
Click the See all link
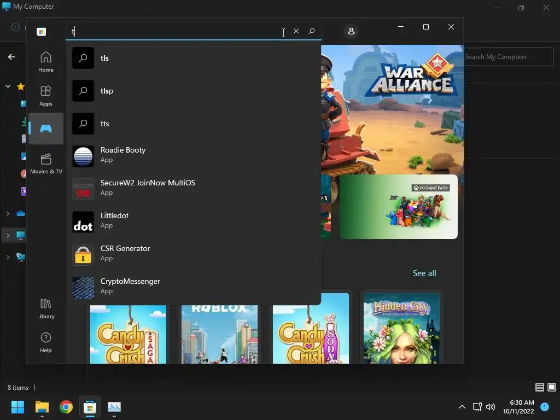[x=424, y=273]
